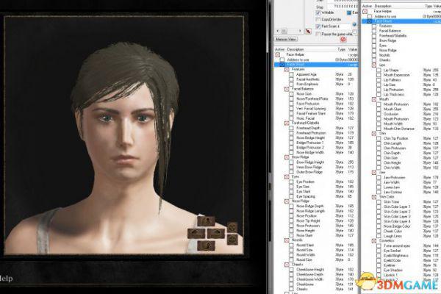Enable the Brow Ridge group in right window
The image size is (441, 294).
pyautogui.click(x=374, y=40)
